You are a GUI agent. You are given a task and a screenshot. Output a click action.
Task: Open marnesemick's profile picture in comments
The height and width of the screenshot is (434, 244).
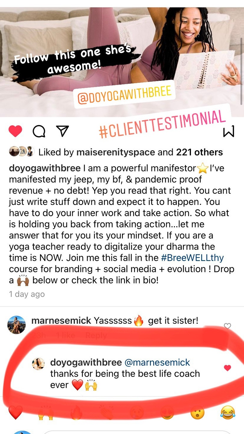click(17, 325)
